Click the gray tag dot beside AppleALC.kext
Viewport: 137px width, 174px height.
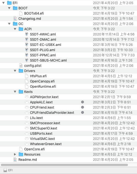coord(83,102)
